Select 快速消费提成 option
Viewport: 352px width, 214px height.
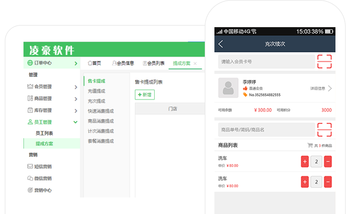[101, 111]
